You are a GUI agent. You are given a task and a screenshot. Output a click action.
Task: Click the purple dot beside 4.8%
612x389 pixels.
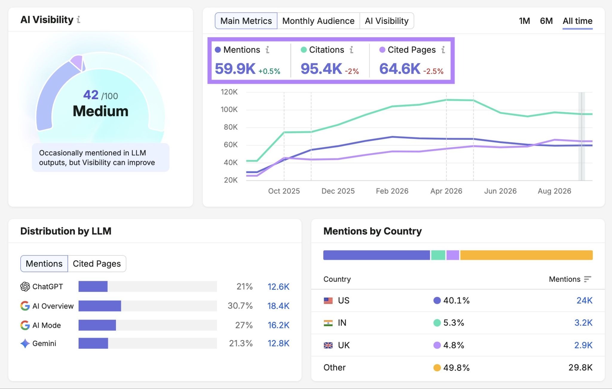437,345
